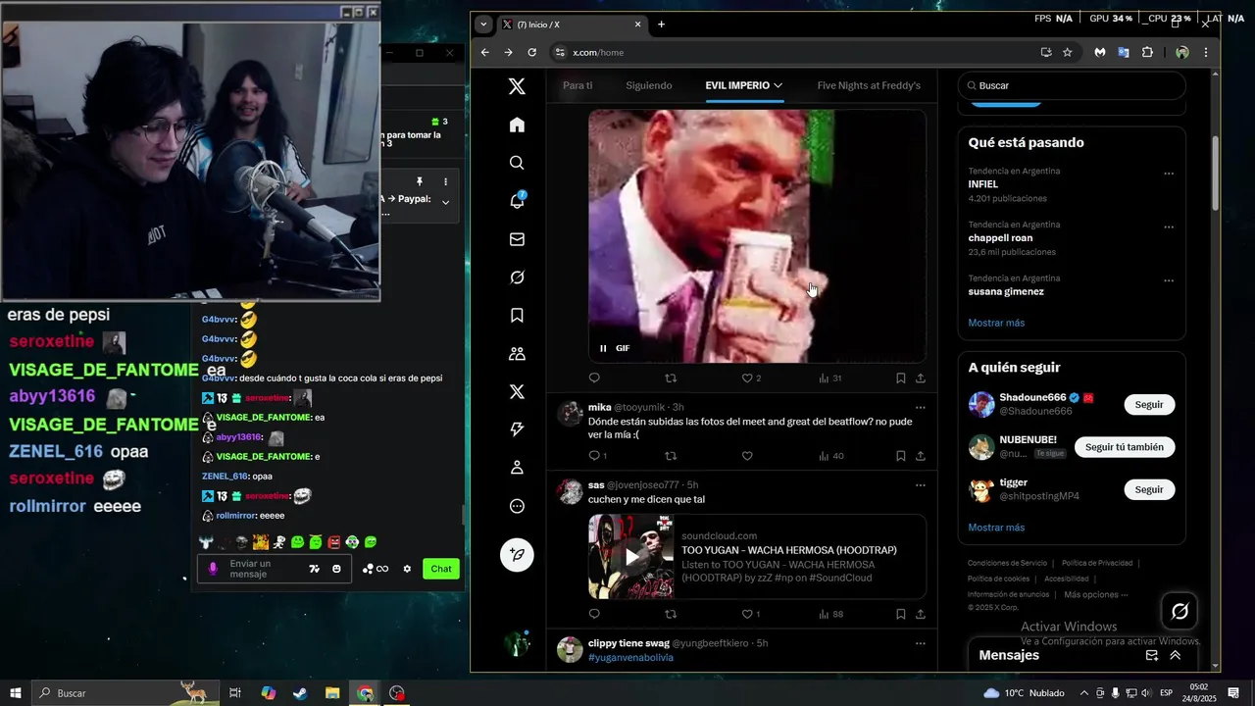Follow tigger account
The width and height of the screenshot is (1255, 706).
1149,489
